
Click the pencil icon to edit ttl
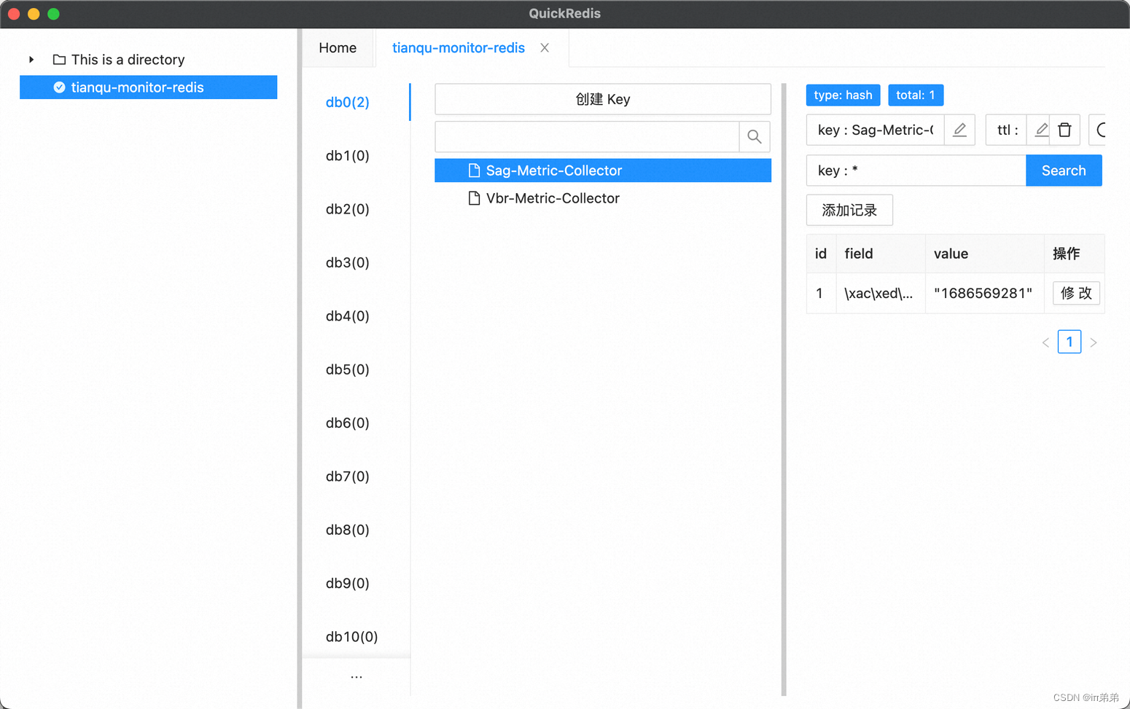click(x=1041, y=130)
